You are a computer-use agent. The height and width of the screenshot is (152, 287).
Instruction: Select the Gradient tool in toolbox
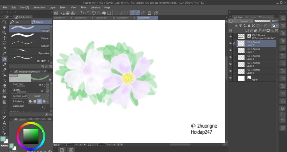coord(4,102)
